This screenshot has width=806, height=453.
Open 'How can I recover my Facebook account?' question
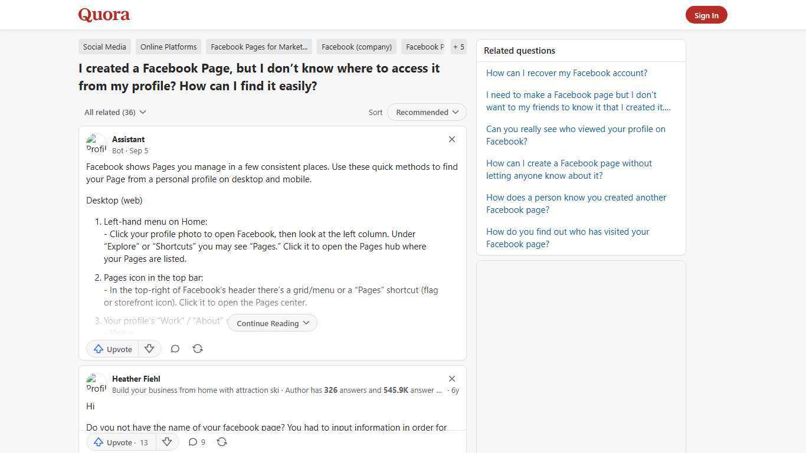(566, 73)
